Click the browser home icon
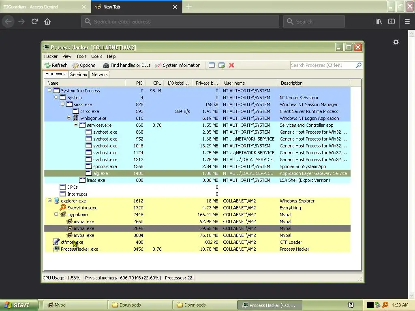Screen dimensions: 415x311 (x=47, y=21)
